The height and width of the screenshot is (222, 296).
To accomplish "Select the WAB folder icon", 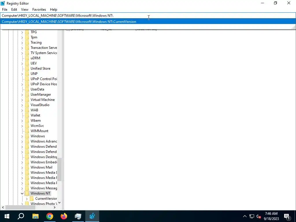I will (27, 110).
